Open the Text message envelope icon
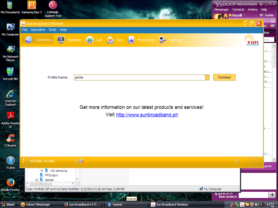 click(110, 40)
